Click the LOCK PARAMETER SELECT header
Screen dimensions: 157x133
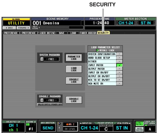pos(105,47)
